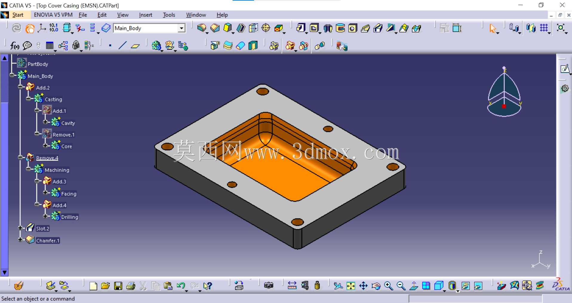Toggle Swap Visible Space icon
The image size is (572, 303).
click(x=478, y=286)
